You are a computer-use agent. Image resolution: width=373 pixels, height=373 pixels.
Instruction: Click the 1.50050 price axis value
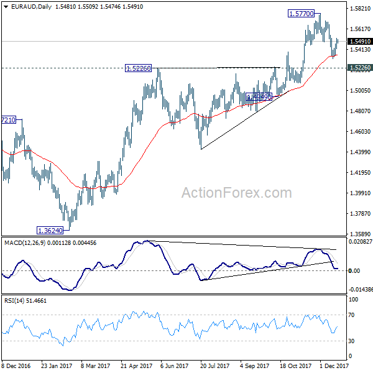(360, 90)
